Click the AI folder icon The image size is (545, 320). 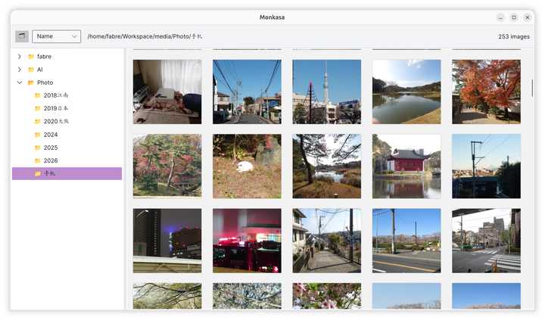31,70
